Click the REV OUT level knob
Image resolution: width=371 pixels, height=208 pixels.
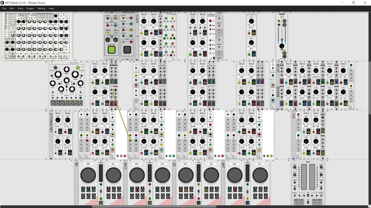(343, 92)
